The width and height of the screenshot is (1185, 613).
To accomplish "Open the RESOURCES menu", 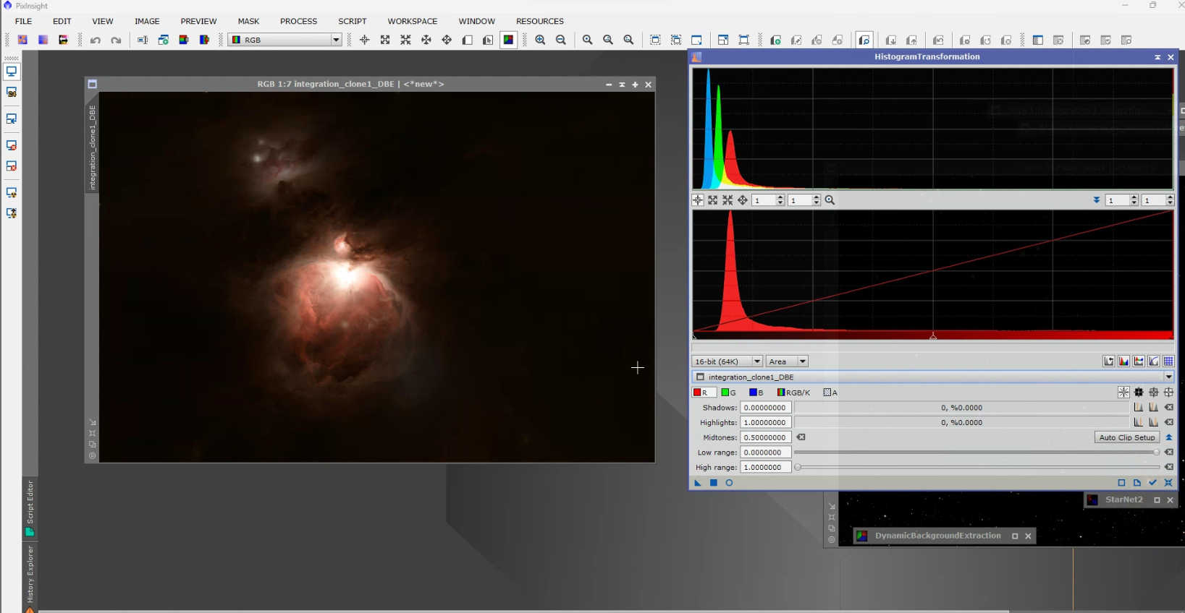I will click(539, 21).
